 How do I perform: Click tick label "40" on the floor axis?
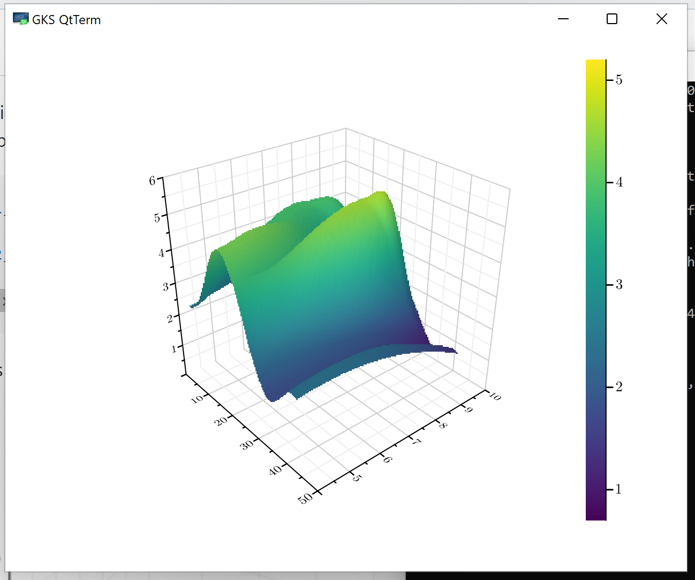click(x=275, y=470)
